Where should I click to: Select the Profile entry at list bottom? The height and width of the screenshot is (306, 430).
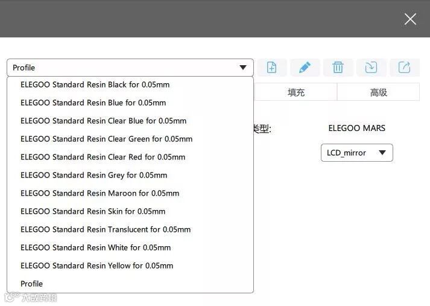click(130, 284)
